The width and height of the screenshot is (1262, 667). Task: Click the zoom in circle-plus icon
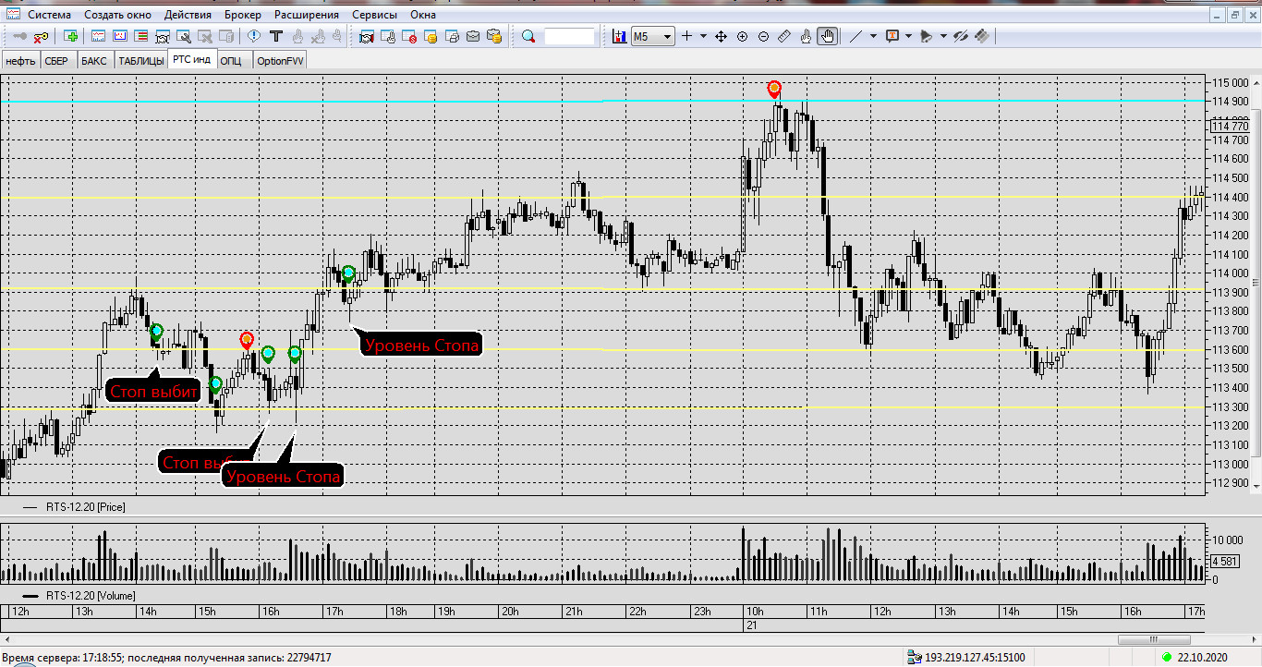coord(743,37)
